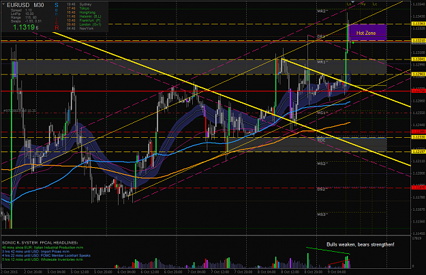Viewport: 426px width, 275px height.
Task: Click the MR1 pivot level label
Action: [322, 62]
